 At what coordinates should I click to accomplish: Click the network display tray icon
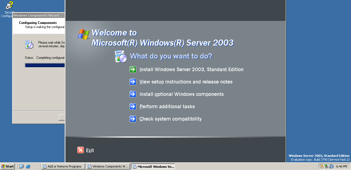pos(331,166)
